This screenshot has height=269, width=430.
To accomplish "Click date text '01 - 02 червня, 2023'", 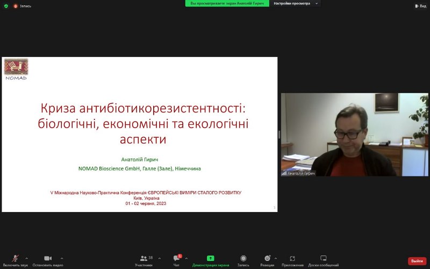I will 146,203.
